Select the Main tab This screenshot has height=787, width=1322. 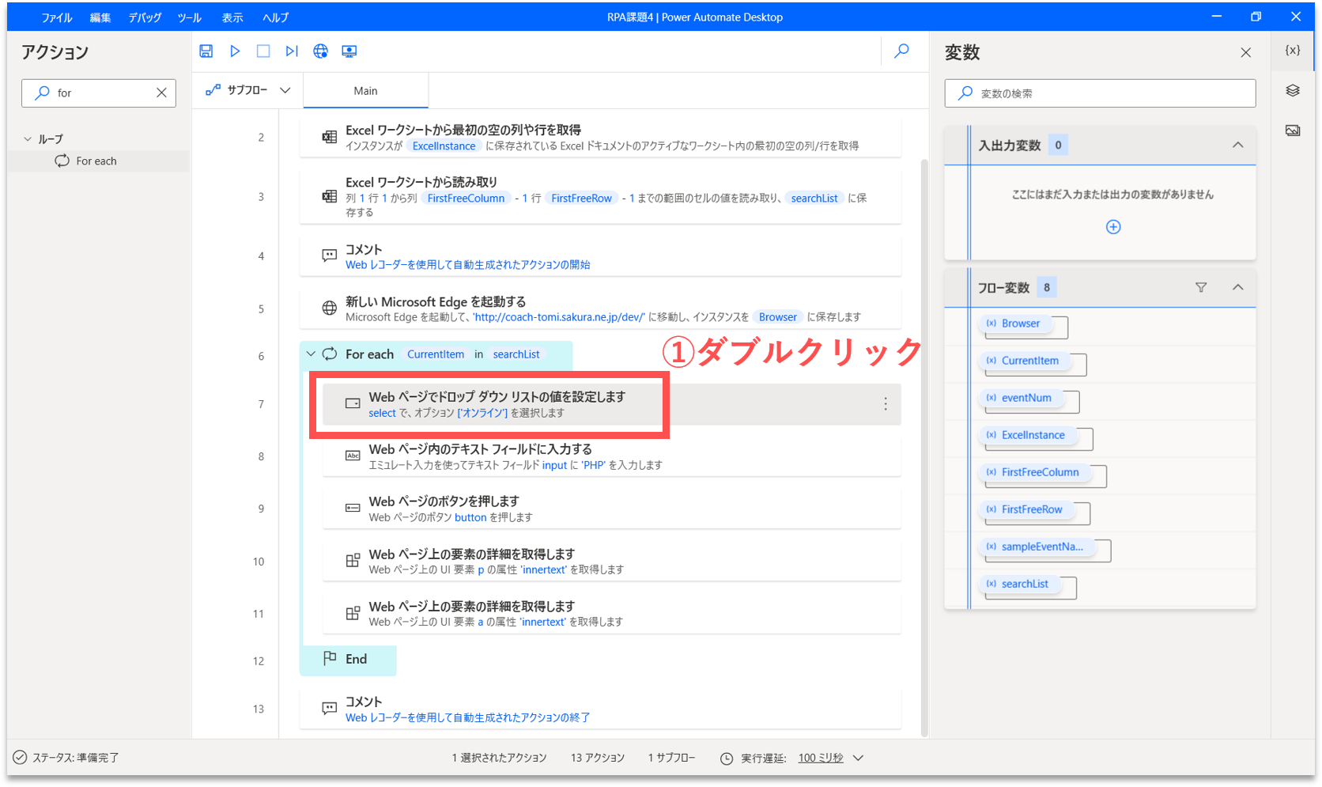[365, 91]
